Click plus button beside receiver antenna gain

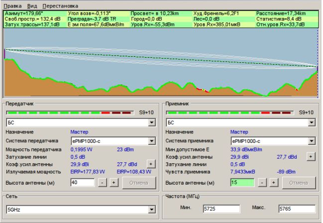coord(311,156)
